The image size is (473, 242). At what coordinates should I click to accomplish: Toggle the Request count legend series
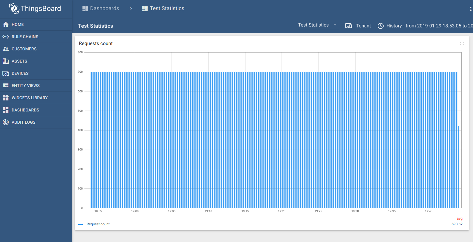[x=98, y=224]
